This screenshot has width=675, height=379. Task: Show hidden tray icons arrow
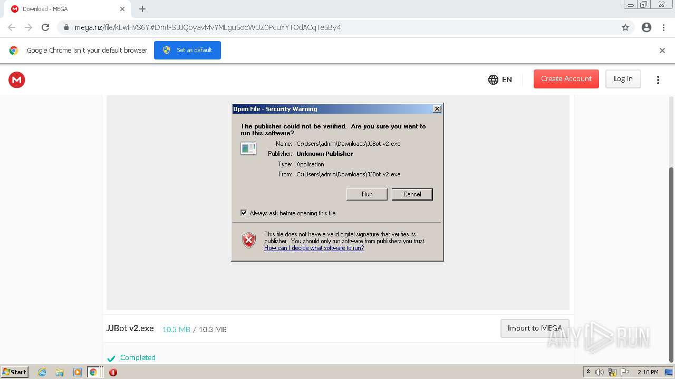click(588, 372)
